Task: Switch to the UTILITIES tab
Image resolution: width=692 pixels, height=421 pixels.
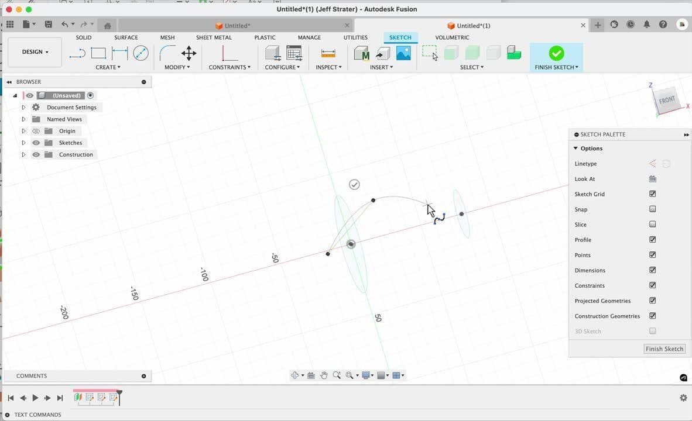Action: (355, 37)
